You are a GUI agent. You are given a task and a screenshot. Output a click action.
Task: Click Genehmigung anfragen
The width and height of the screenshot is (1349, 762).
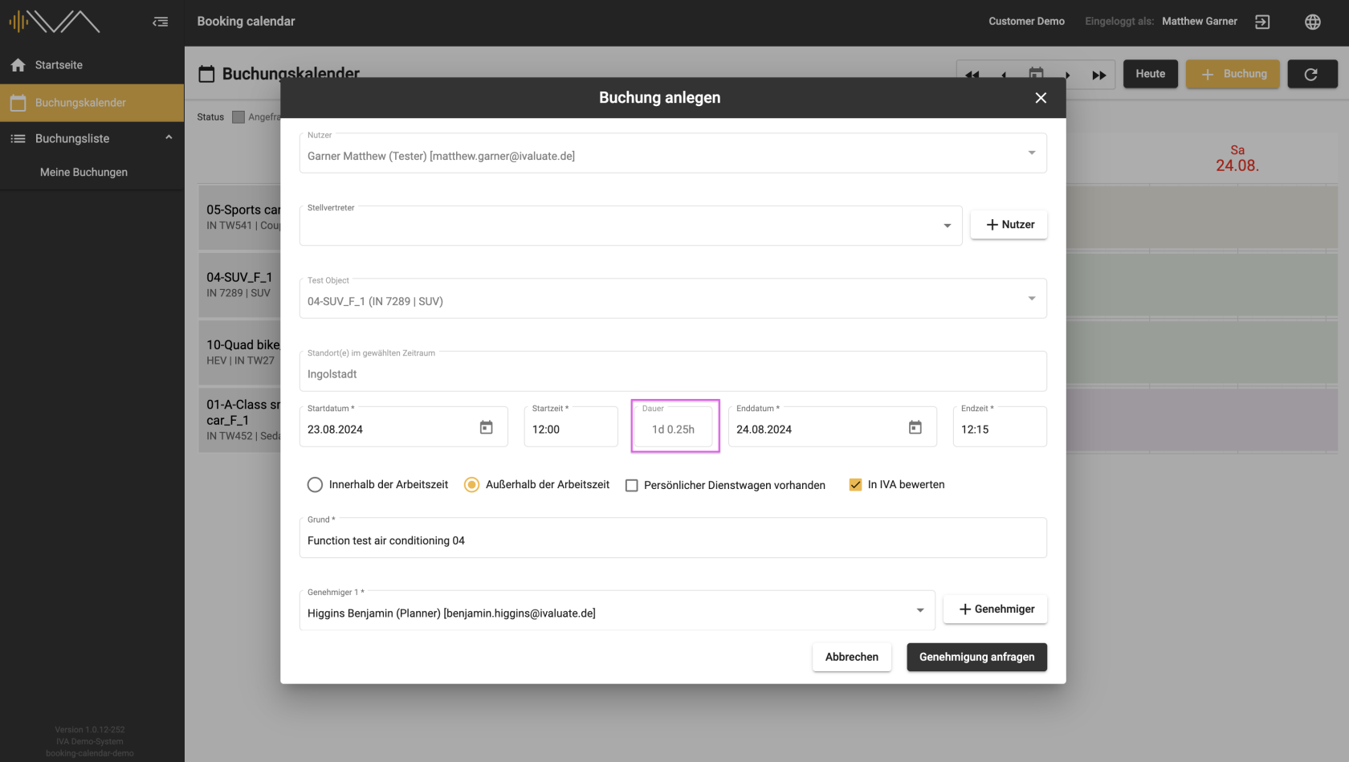pyautogui.click(x=977, y=657)
